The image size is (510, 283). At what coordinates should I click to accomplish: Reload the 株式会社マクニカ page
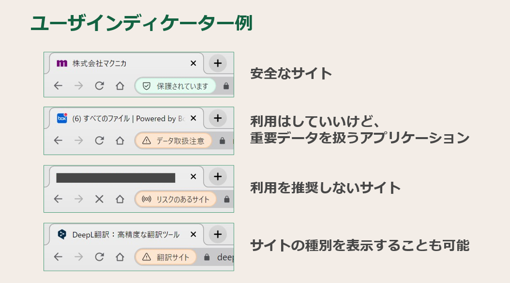coord(99,86)
